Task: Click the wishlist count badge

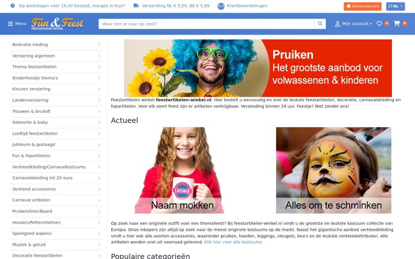Action: coord(387,23)
